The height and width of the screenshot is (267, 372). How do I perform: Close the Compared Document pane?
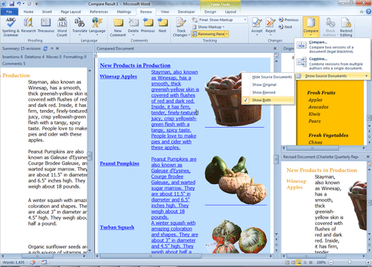tap(275, 49)
